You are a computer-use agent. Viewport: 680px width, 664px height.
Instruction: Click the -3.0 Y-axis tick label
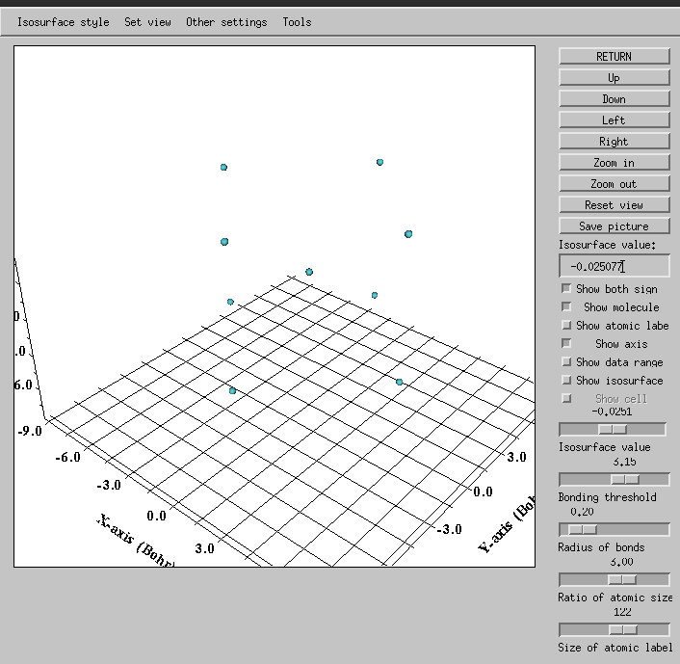[x=449, y=529]
